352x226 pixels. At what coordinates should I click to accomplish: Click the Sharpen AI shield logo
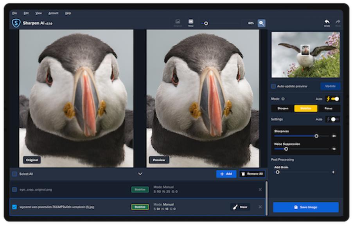pyautogui.click(x=16, y=23)
